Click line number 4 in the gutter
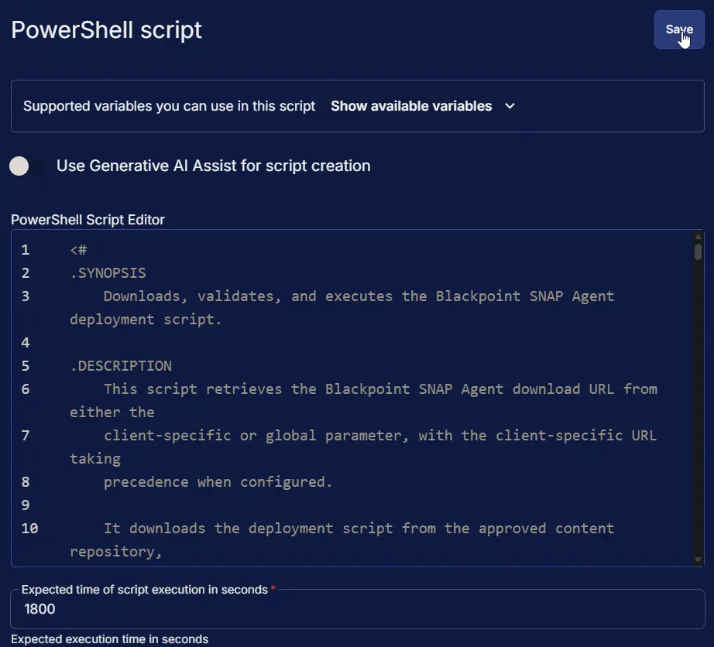 click(x=26, y=343)
